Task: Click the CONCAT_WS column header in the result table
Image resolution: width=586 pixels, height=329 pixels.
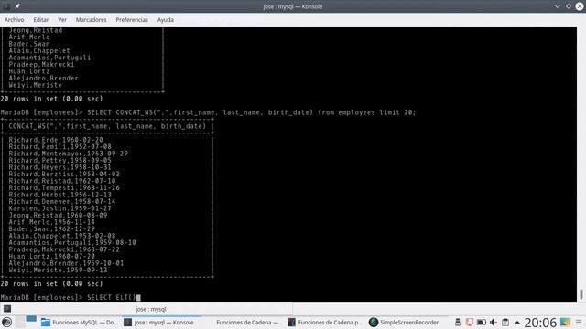Action: coord(107,126)
